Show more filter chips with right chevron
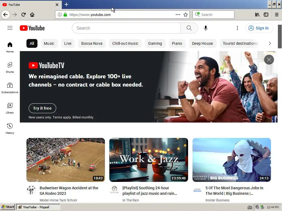 pyautogui.click(x=270, y=43)
